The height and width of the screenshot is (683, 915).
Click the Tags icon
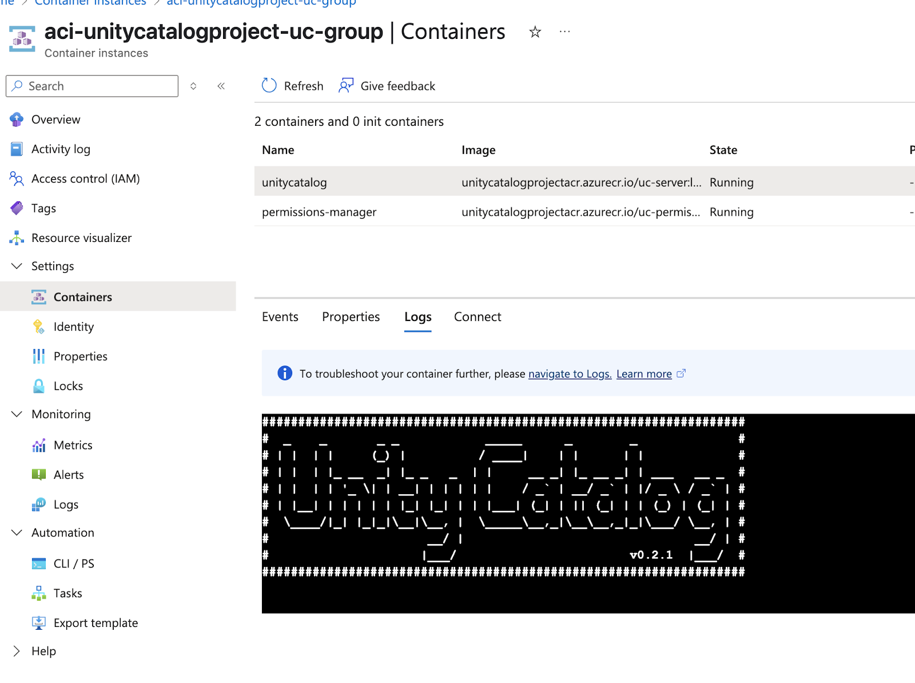(x=17, y=208)
